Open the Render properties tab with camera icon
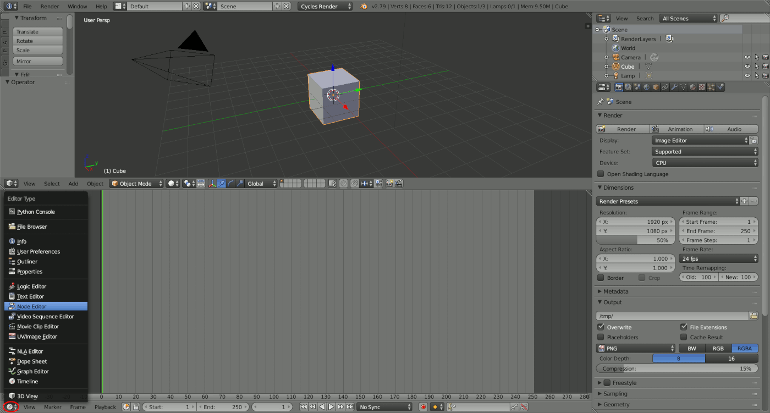Screen dimensions: 770x413 click(619, 87)
